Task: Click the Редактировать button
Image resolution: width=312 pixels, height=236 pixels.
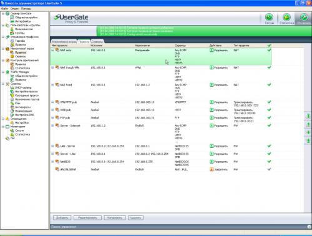Action: tap(87, 218)
